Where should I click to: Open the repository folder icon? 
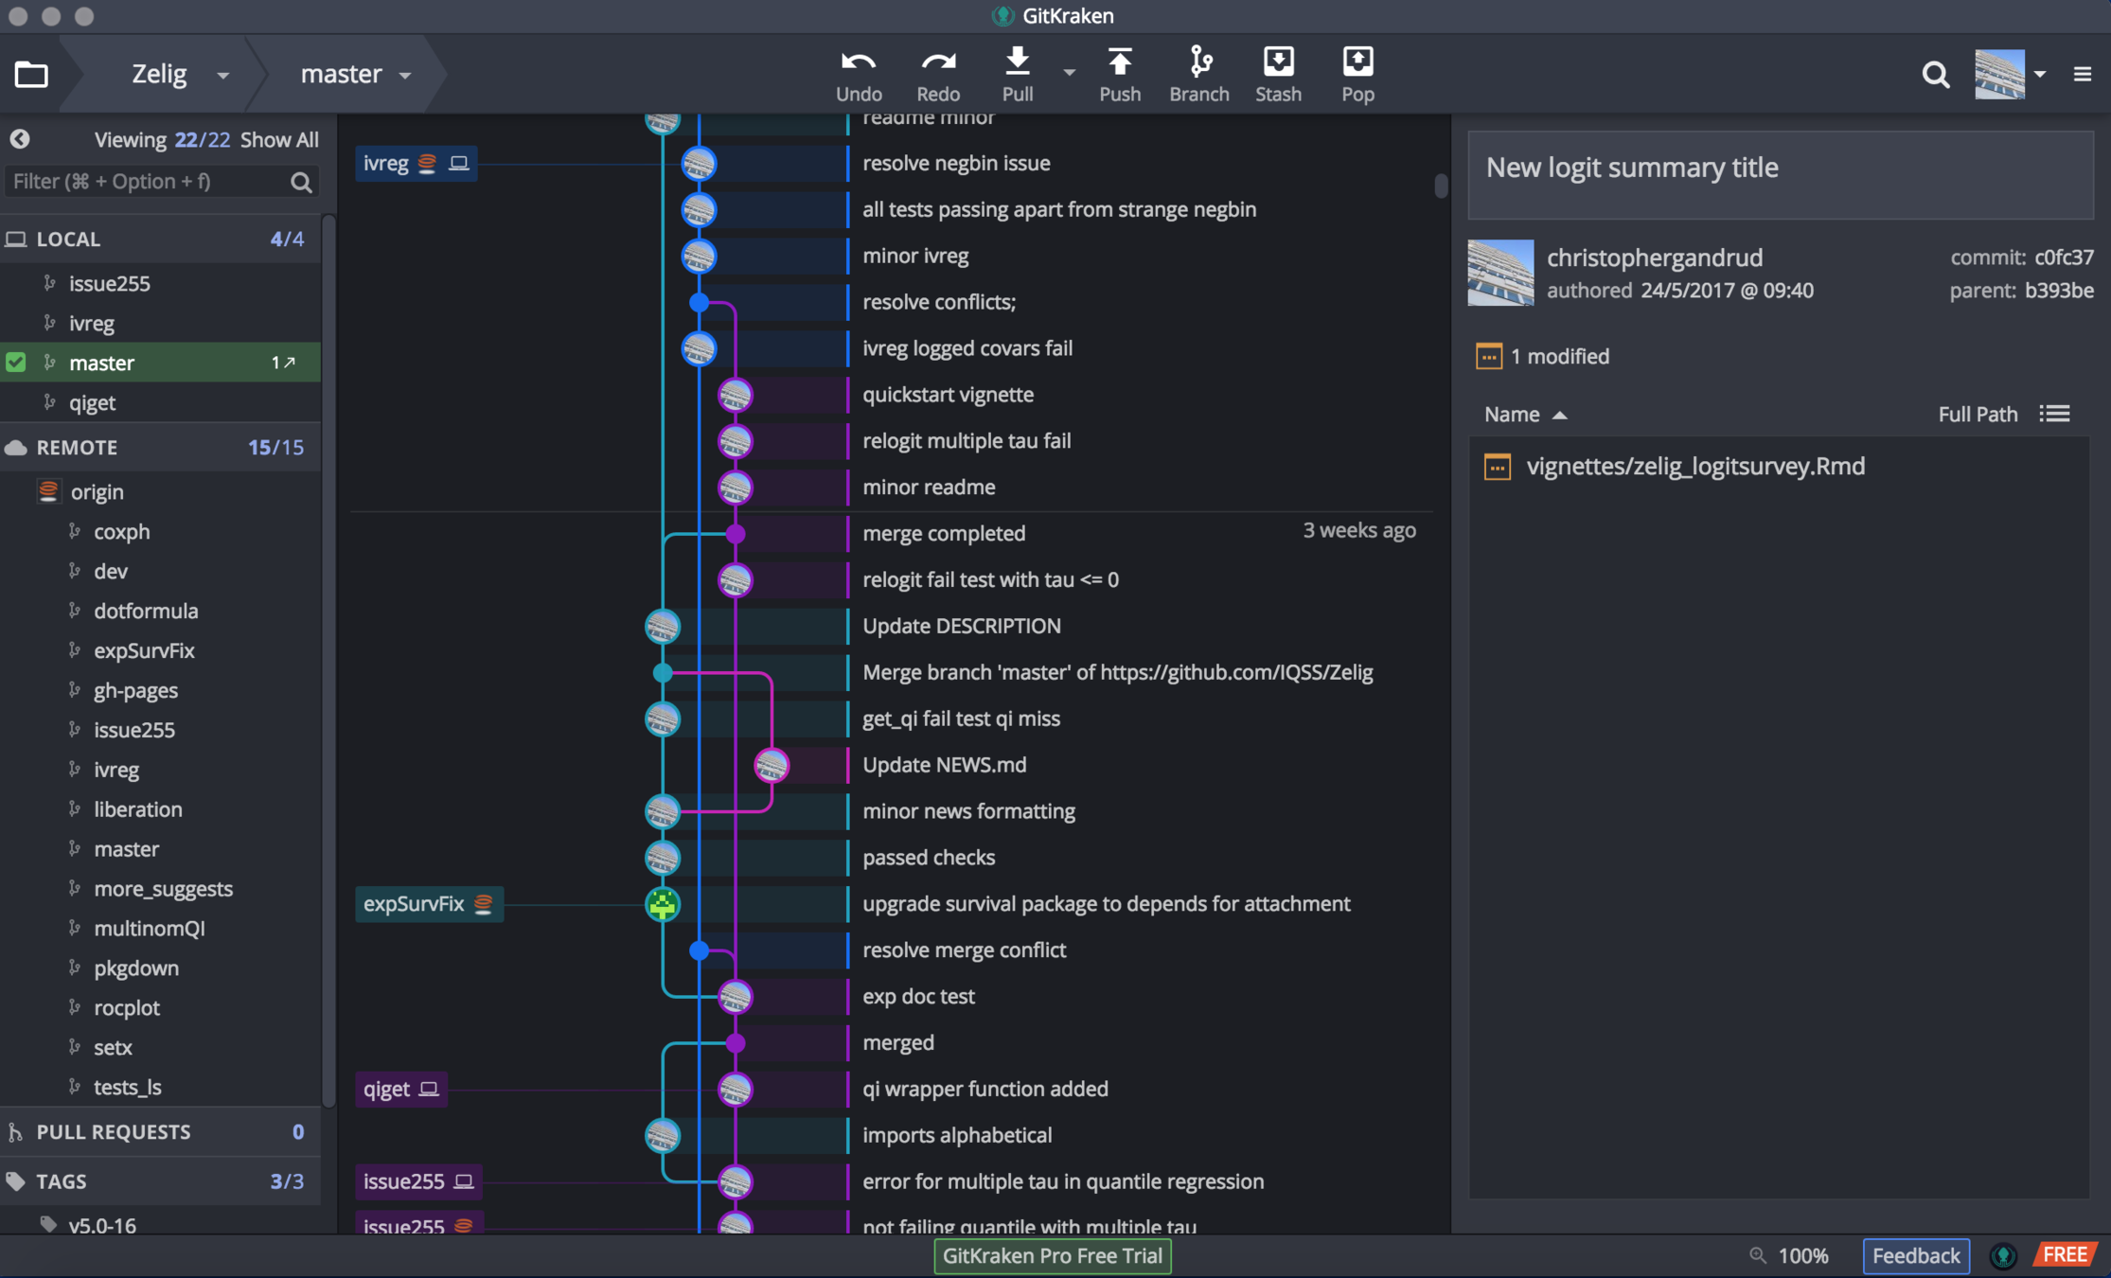[x=31, y=74]
